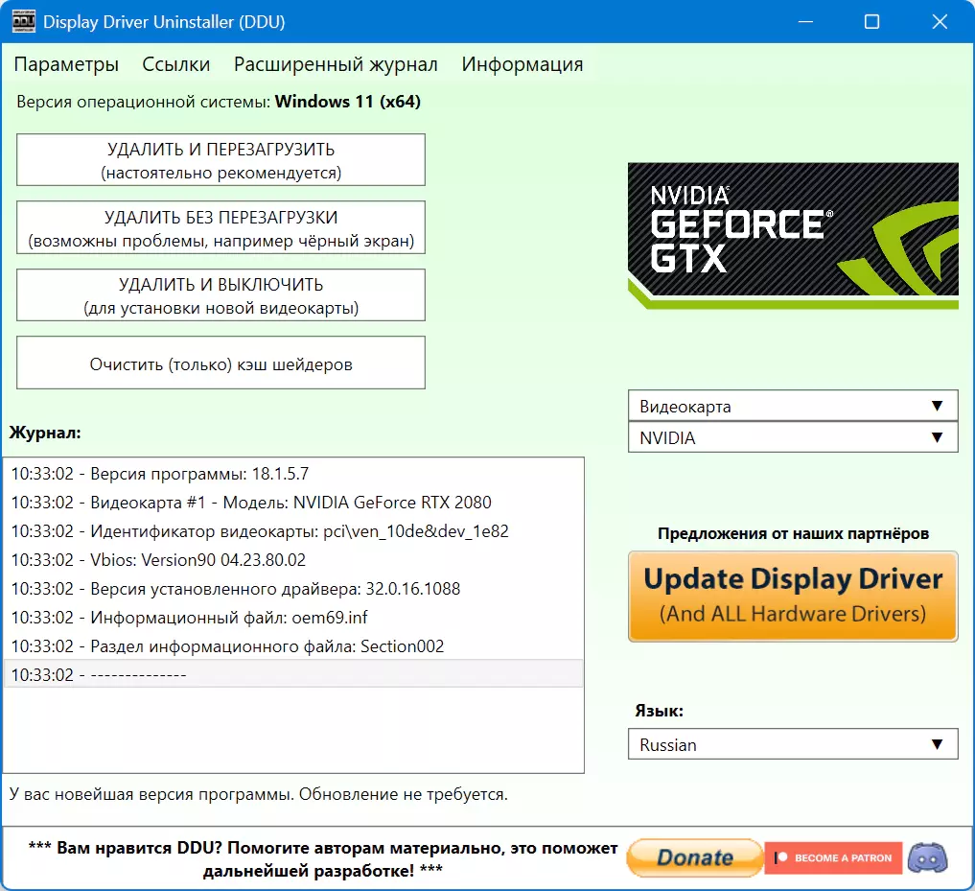Viewport: 975px width, 891px height.
Task: Open the Информация menu
Action: point(522,64)
